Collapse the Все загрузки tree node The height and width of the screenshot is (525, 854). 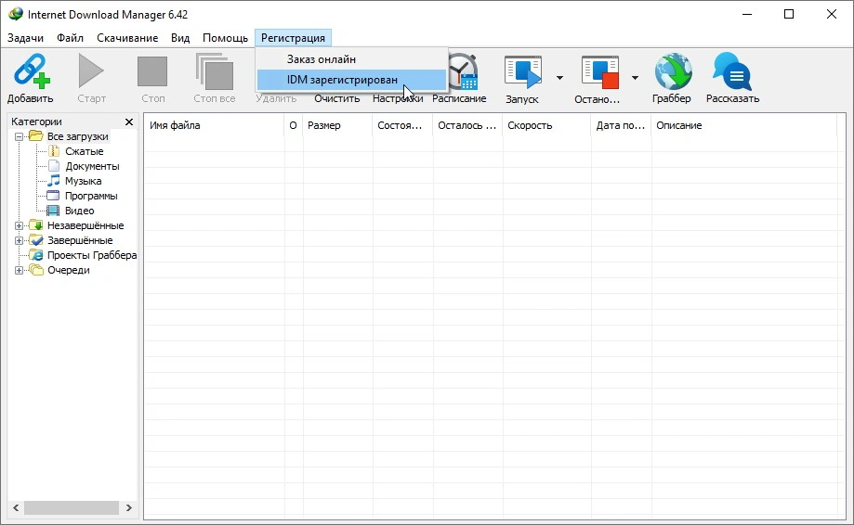click(19, 136)
